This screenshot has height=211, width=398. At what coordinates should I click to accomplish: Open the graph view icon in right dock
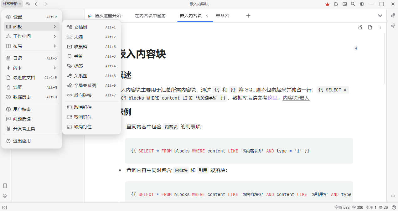click(x=393, y=16)
